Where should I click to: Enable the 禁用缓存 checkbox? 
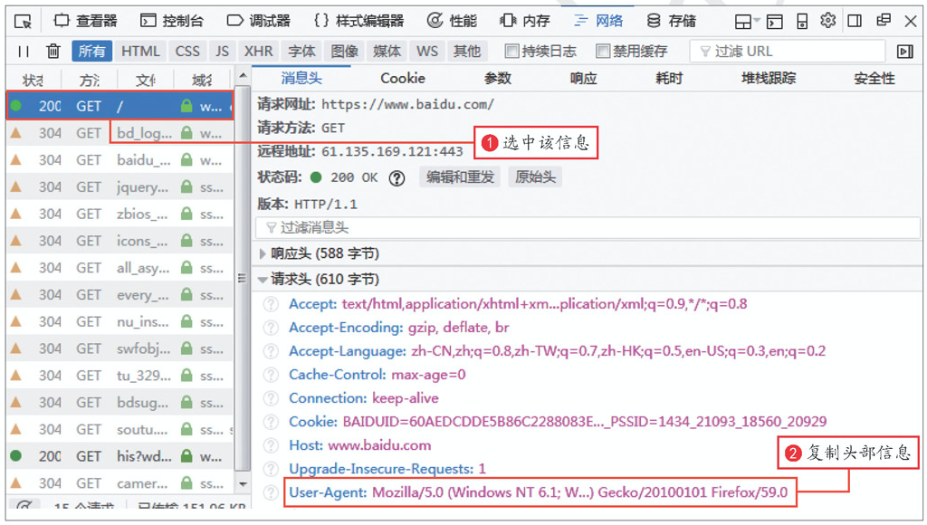tap(602, 52)
